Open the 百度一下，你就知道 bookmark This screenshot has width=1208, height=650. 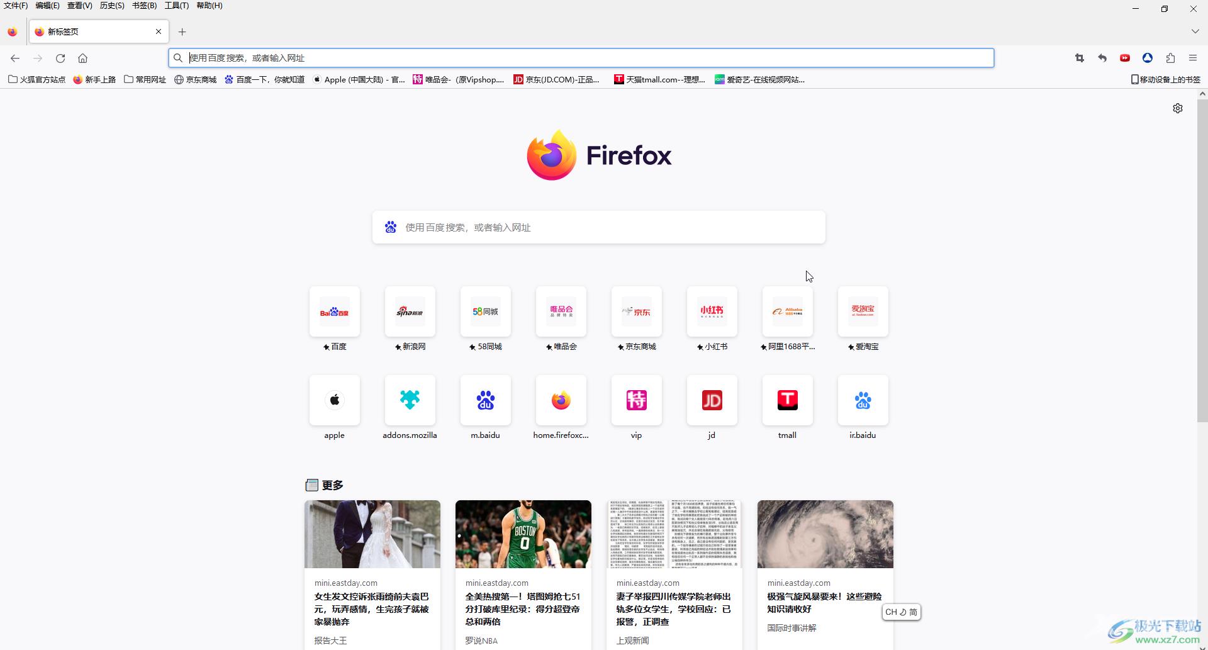[265, 79]
